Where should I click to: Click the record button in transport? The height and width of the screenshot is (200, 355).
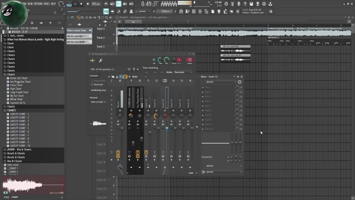pos(88,4)
